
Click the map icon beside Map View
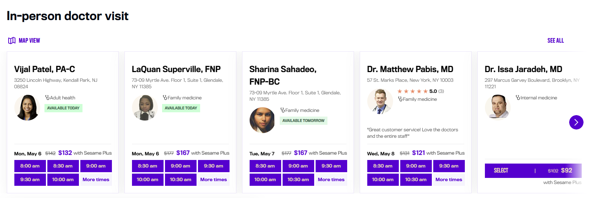(12, 41)
